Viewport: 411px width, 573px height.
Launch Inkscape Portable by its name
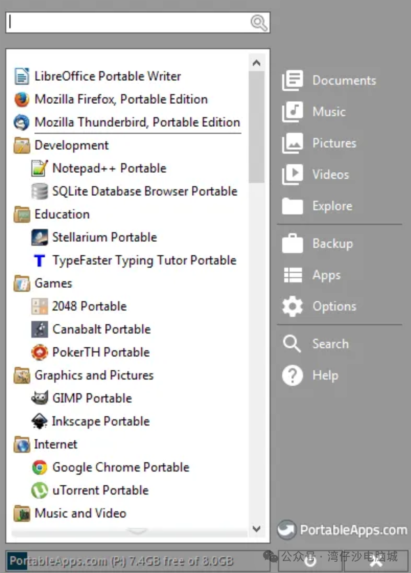pyautogui.click(x=101, y=421)
